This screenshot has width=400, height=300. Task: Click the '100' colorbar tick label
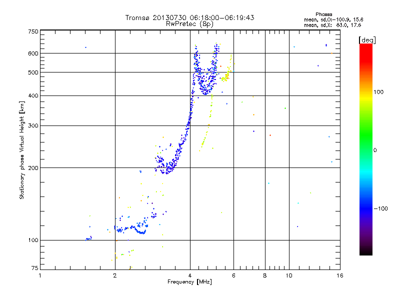click(378, 92)
